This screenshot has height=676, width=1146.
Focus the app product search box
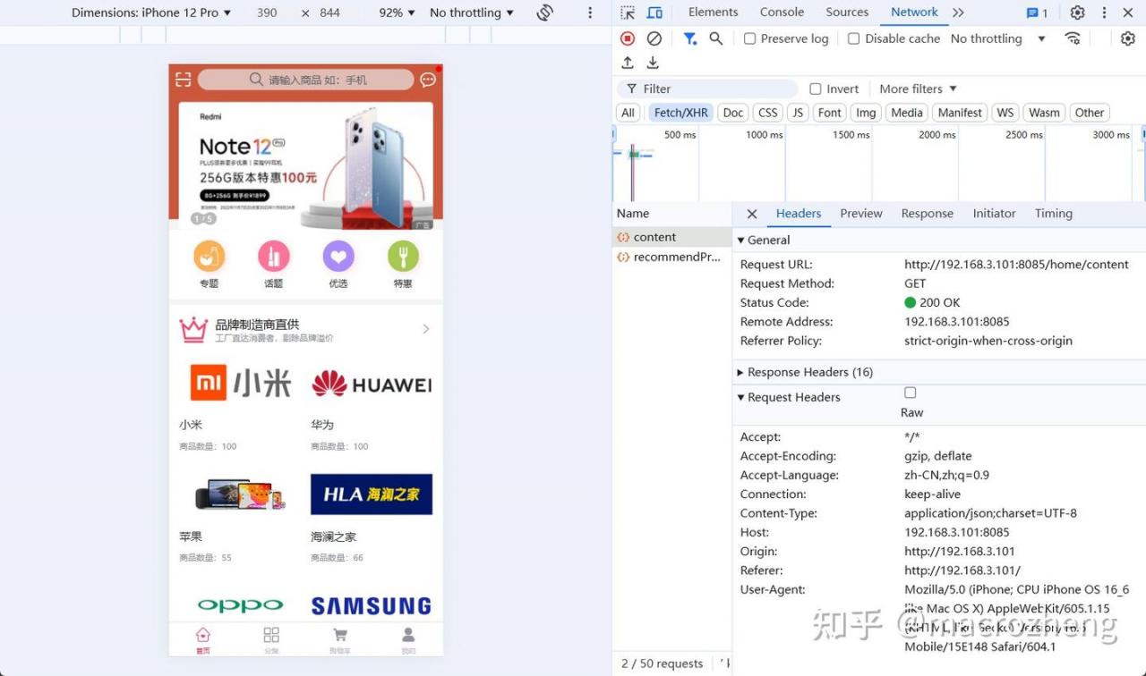coord(305,80)
